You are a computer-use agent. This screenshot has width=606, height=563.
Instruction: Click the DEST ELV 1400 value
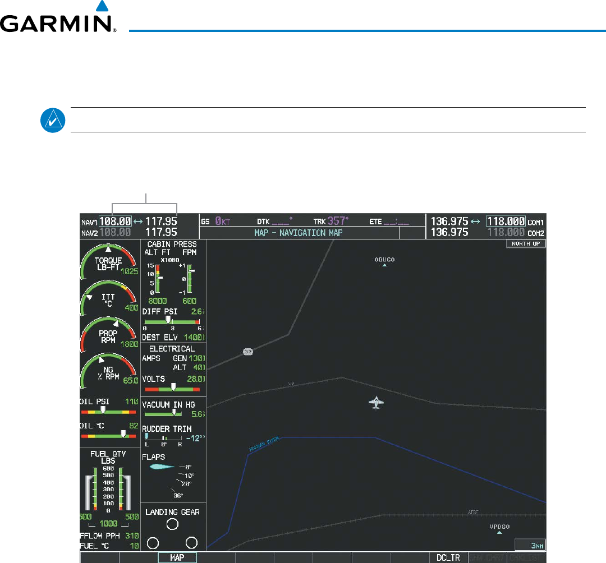click(x=194, y=338)
